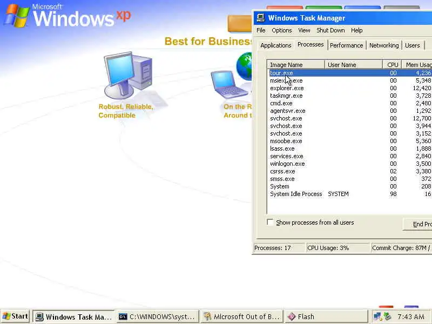Click the Windows Task Manager title bar icon

coord(260,18)
